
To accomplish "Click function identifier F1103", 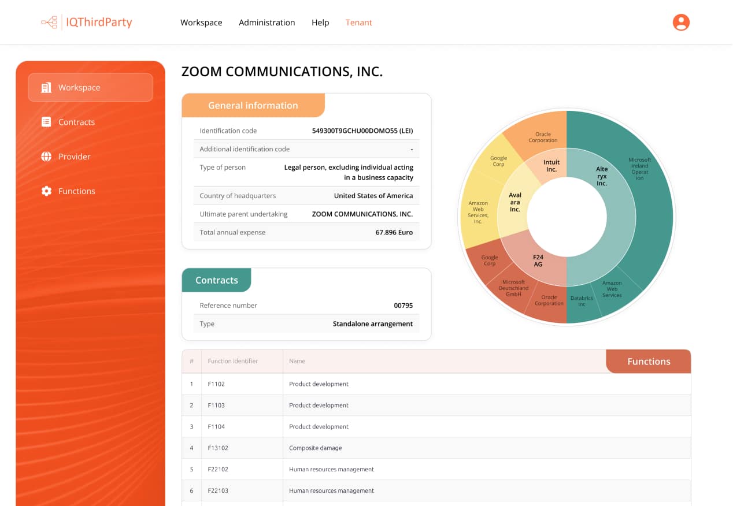I will 216,405.
